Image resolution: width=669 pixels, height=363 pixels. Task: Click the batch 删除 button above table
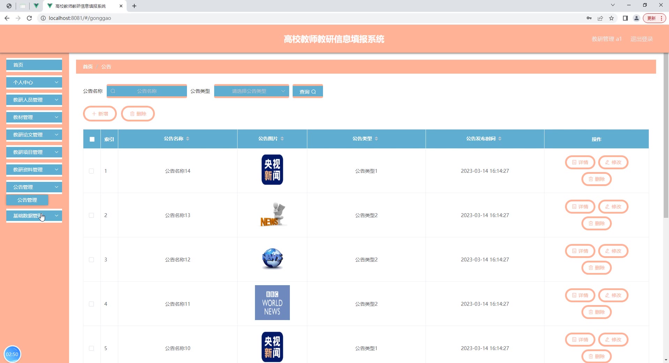click(x=138, y=114)
